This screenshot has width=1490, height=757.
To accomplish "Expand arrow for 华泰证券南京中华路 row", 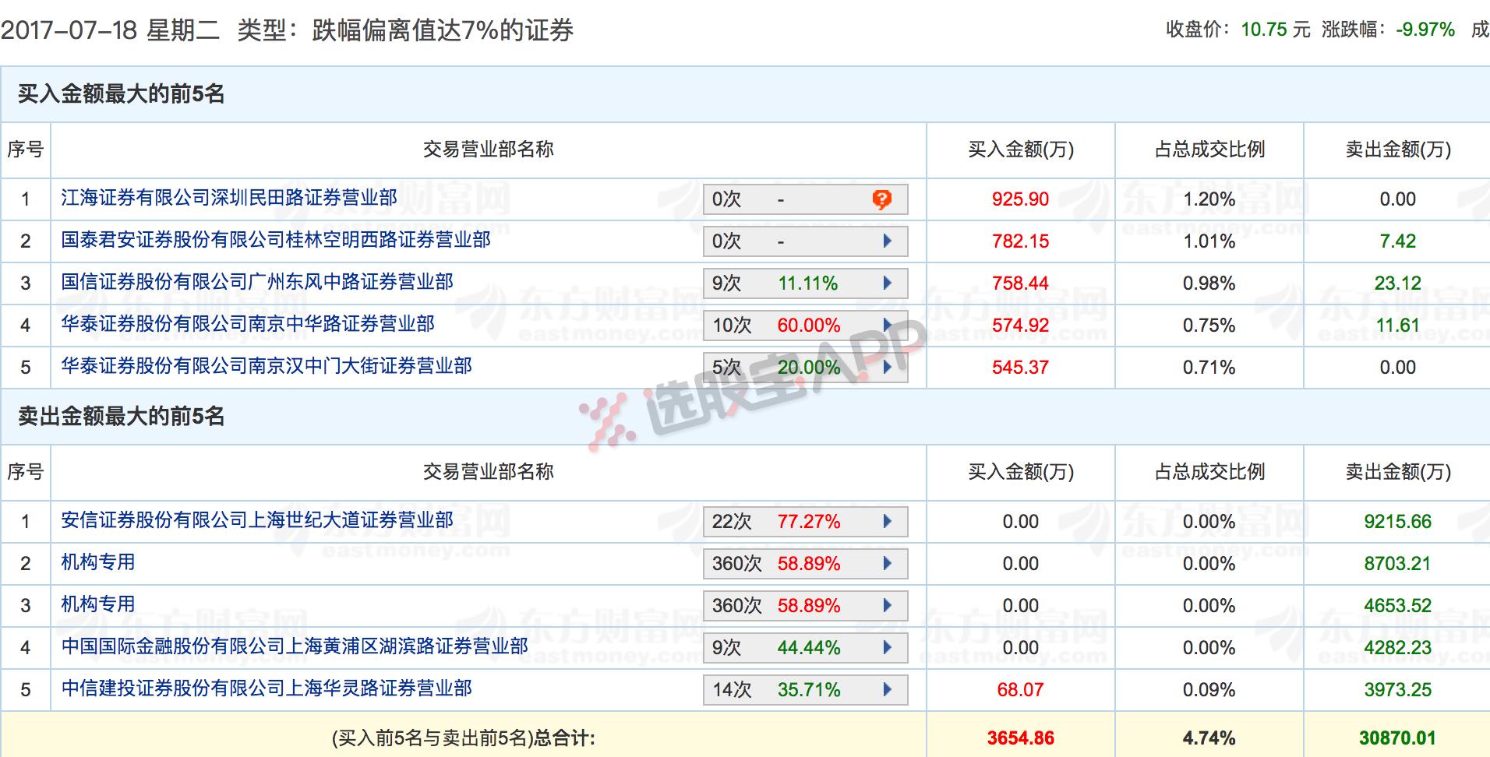I will [887, 326].
